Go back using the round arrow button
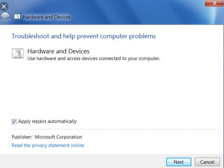The height and width of the screenshot is (168, 224). 5,17
